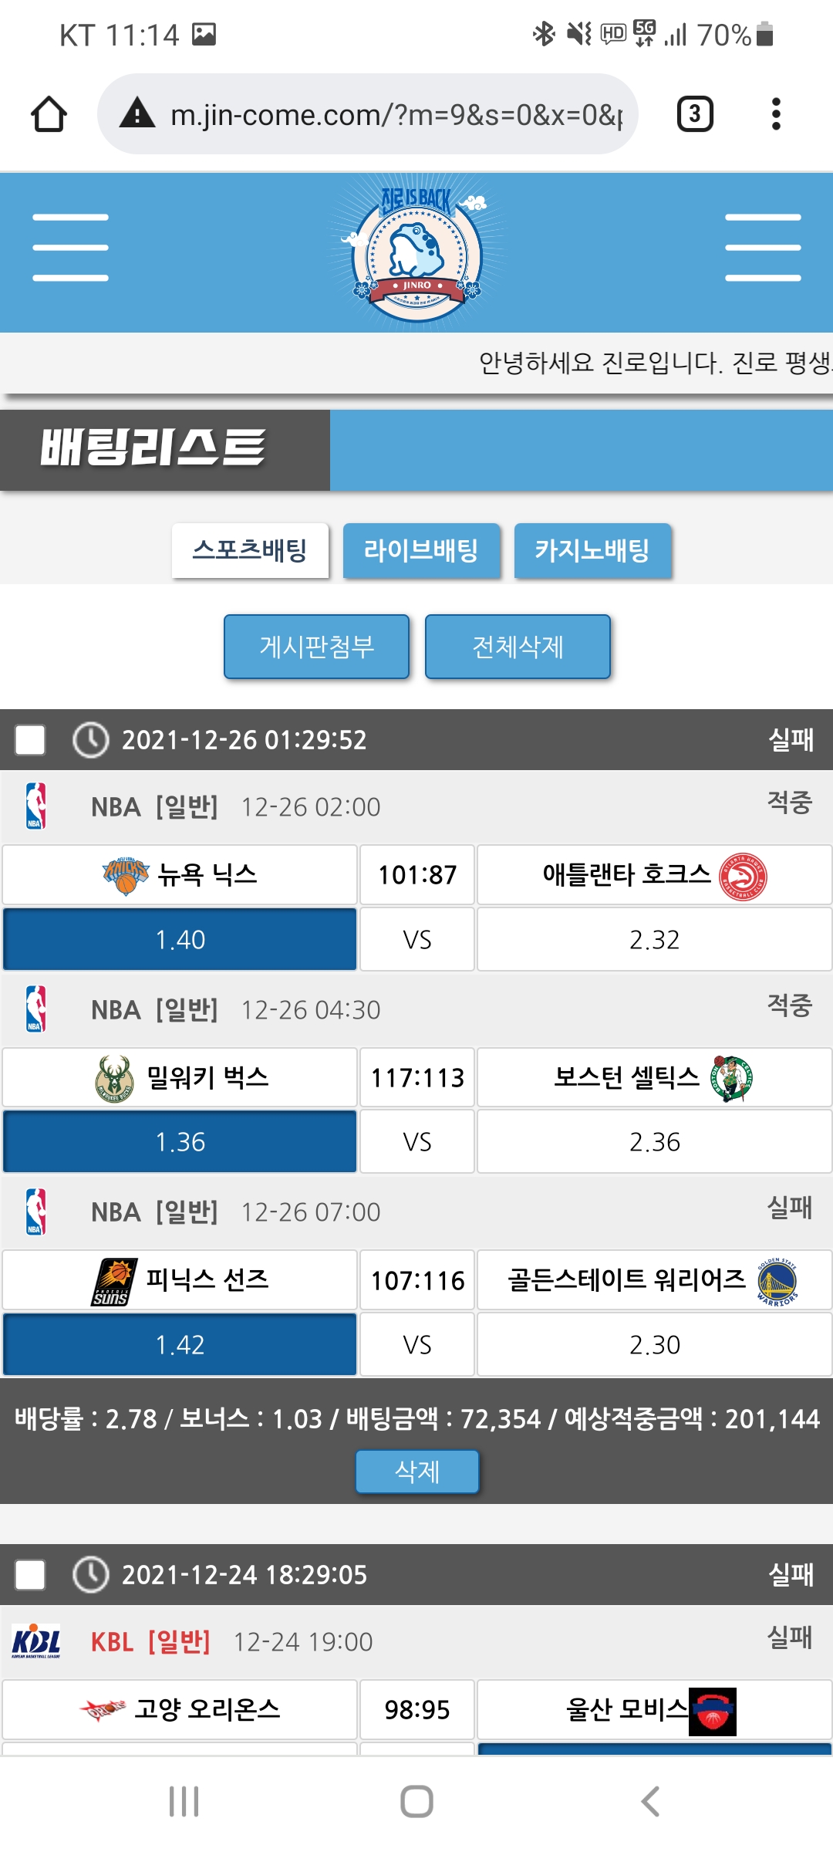This screenshot has width=833, height=1852.
Task: Open the right hamburger menu
Action: (762, 248)
